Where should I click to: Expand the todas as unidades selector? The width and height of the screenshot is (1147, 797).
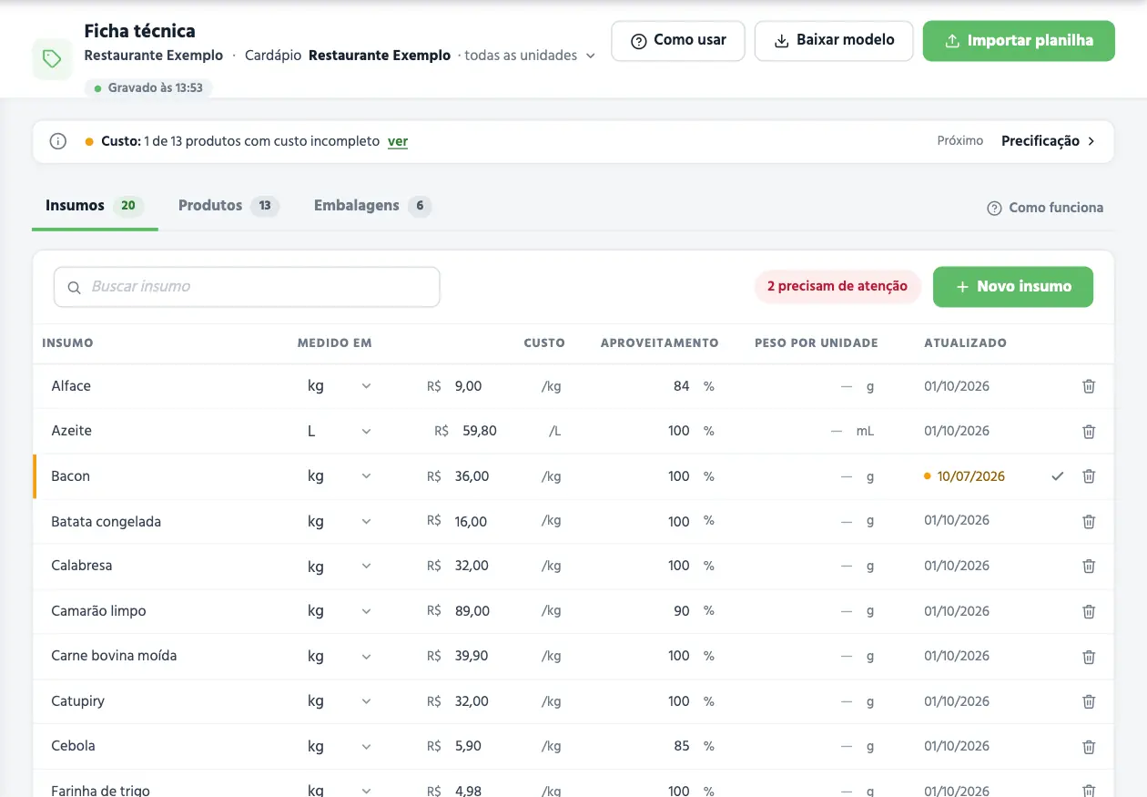click(x=530, y=56)
